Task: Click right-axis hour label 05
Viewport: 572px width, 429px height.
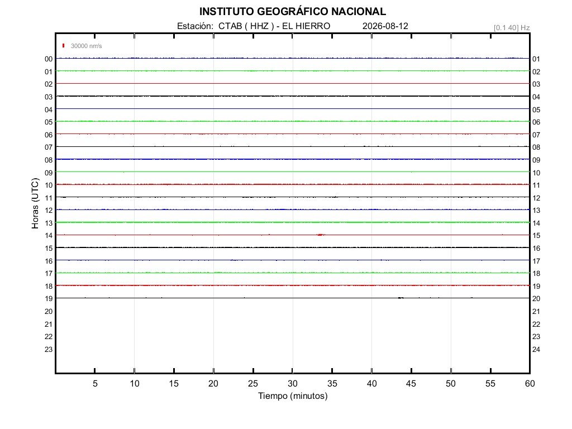Action: click(x=536, y=110)
